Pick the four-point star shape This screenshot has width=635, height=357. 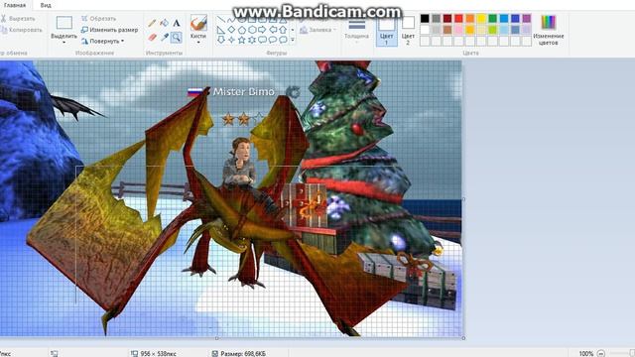click(231, 40)
